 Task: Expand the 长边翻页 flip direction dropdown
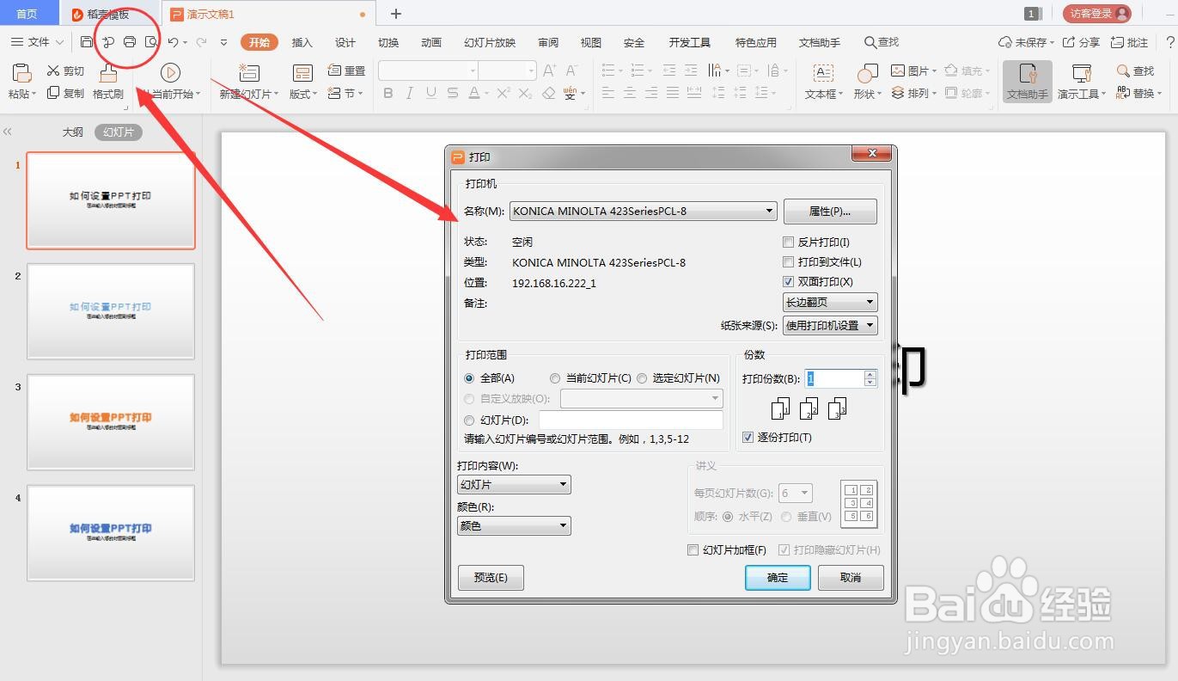coord(868,302)
